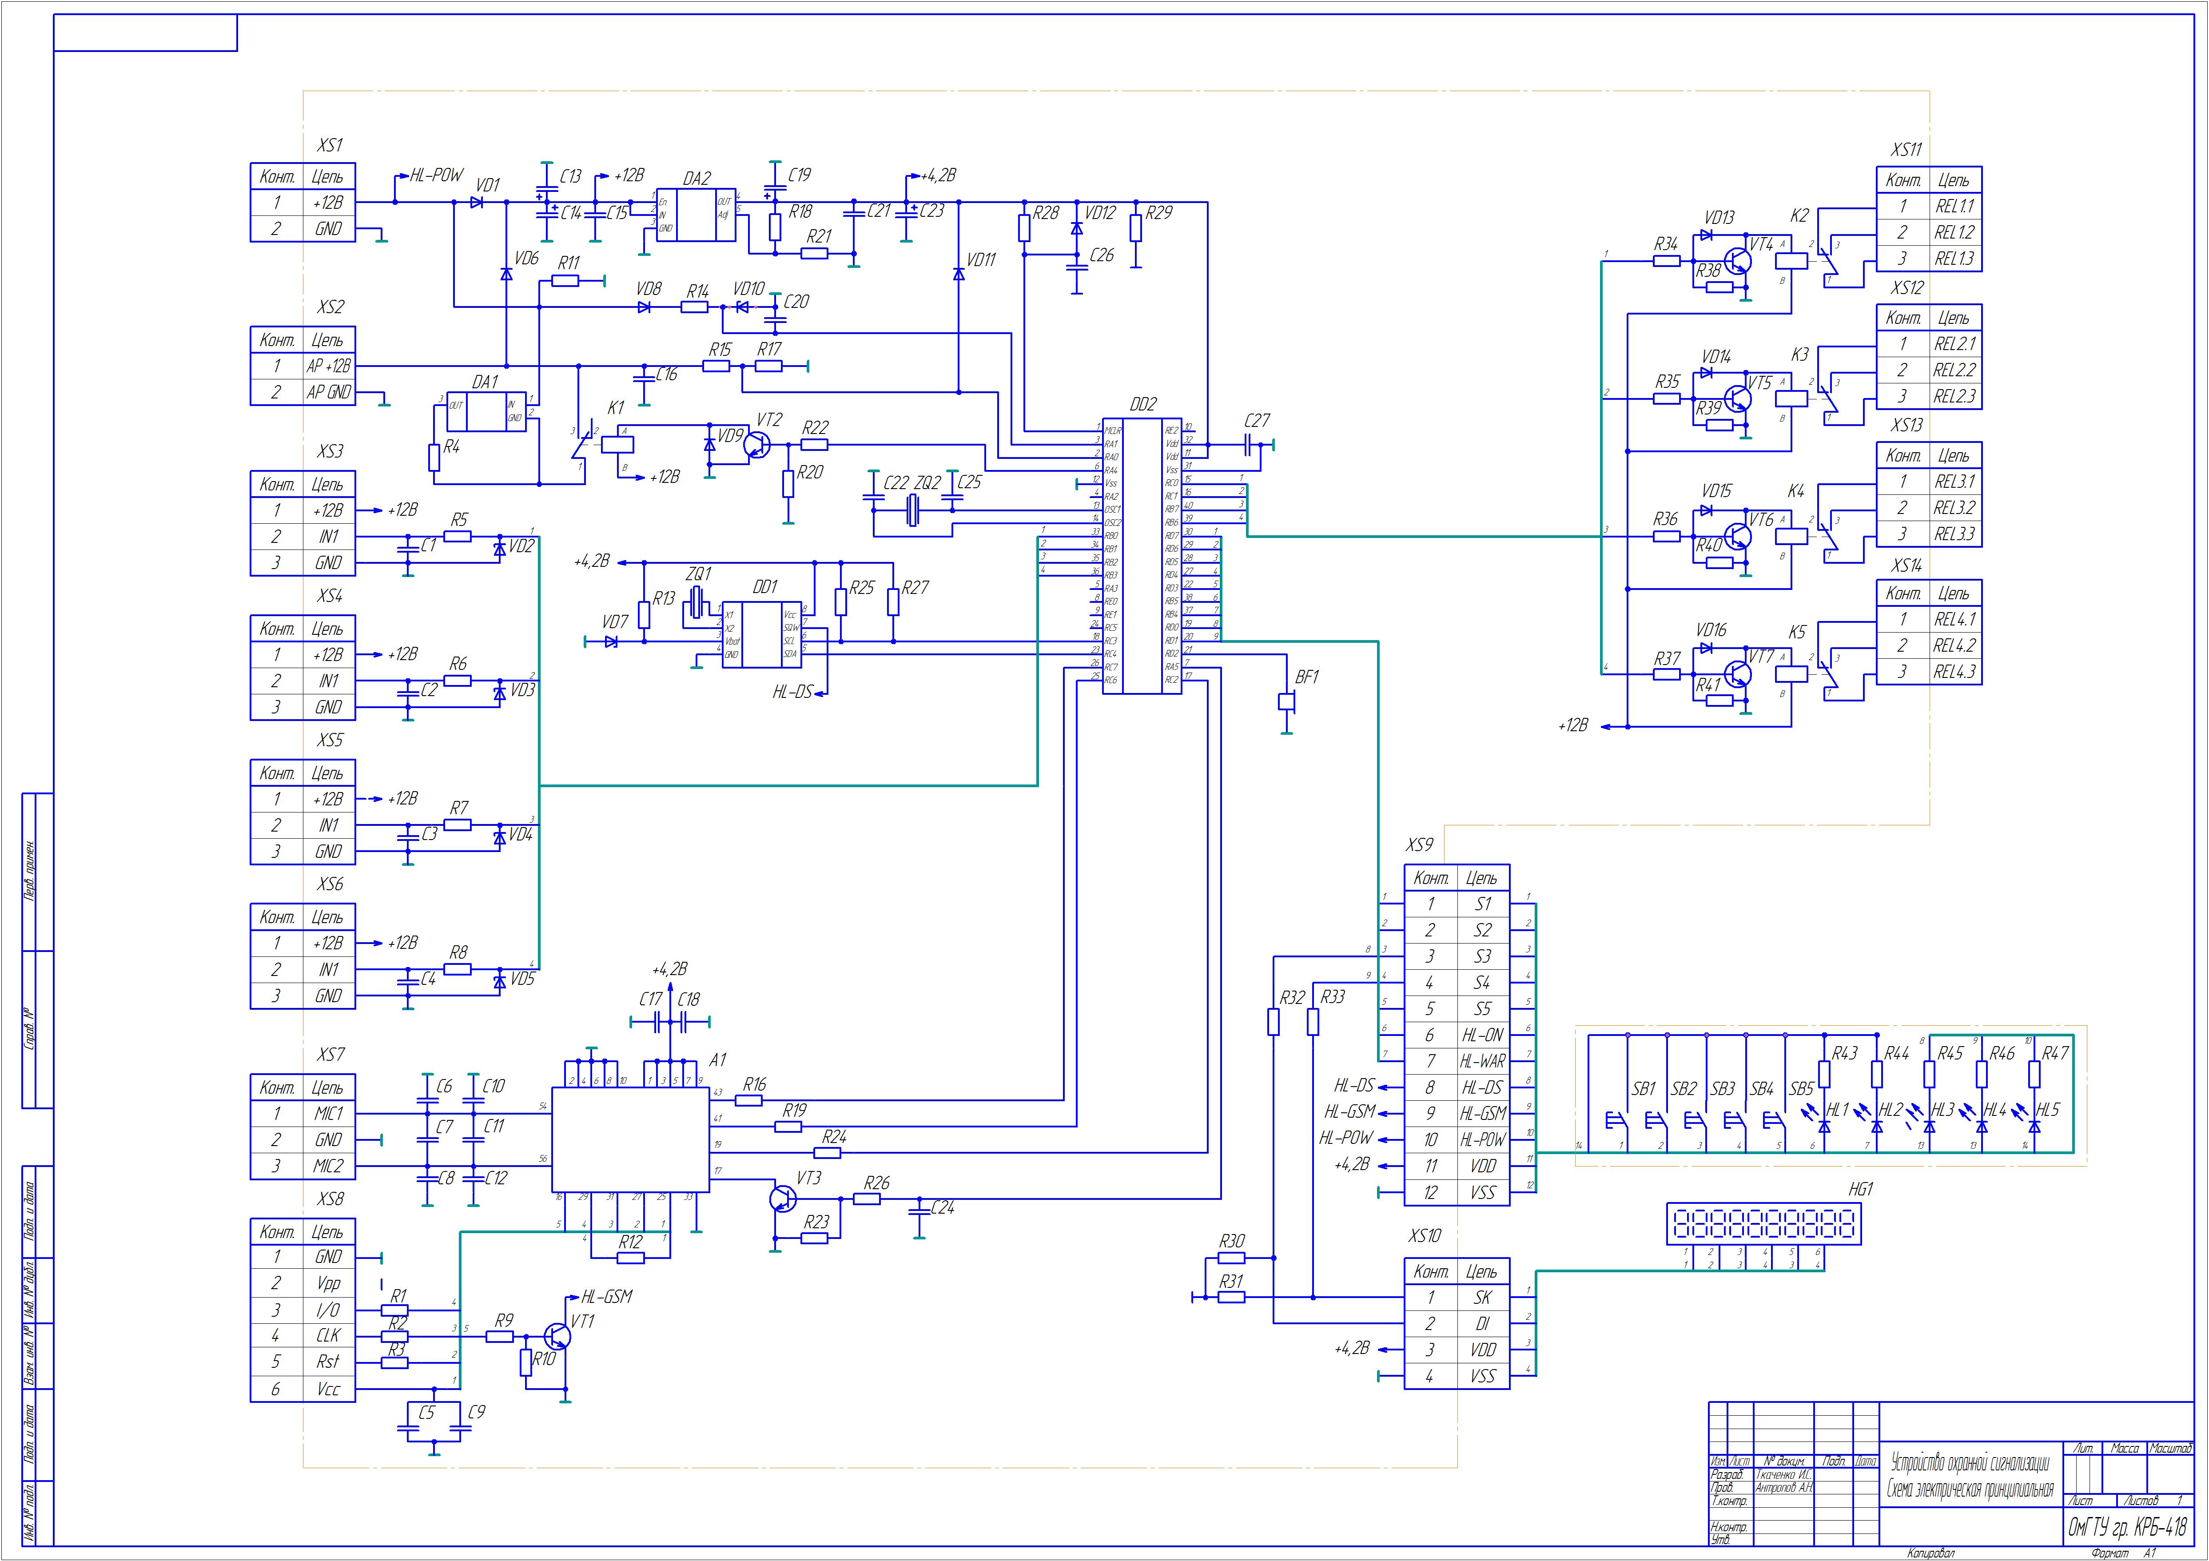
Task: Click the REL1.1 cell in XS11
Action: (x=1955, y=206)
